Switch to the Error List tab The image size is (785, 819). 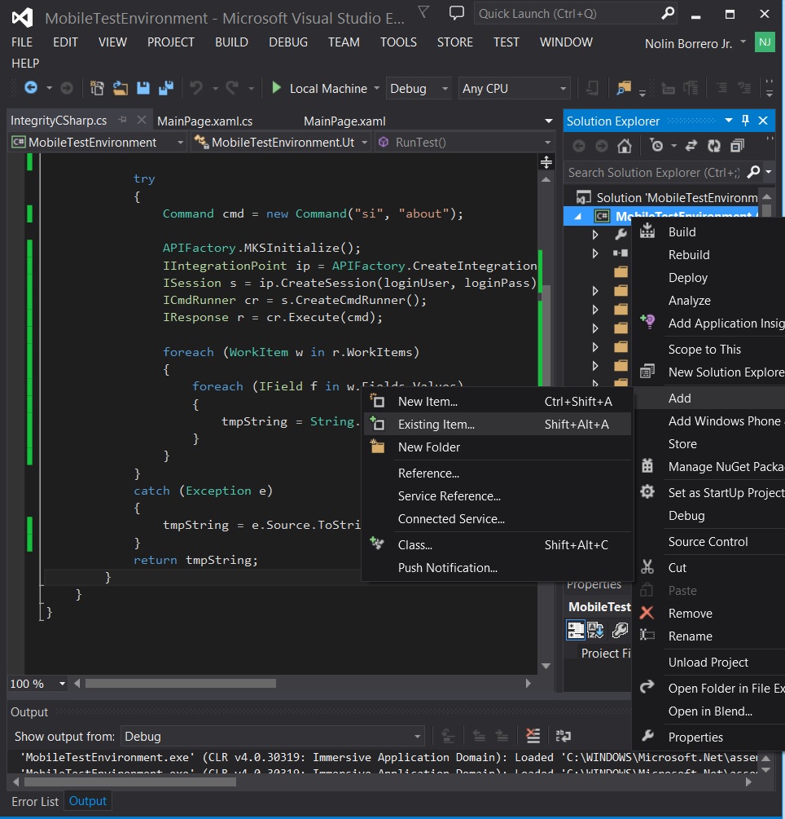click(x=35, y=801)
